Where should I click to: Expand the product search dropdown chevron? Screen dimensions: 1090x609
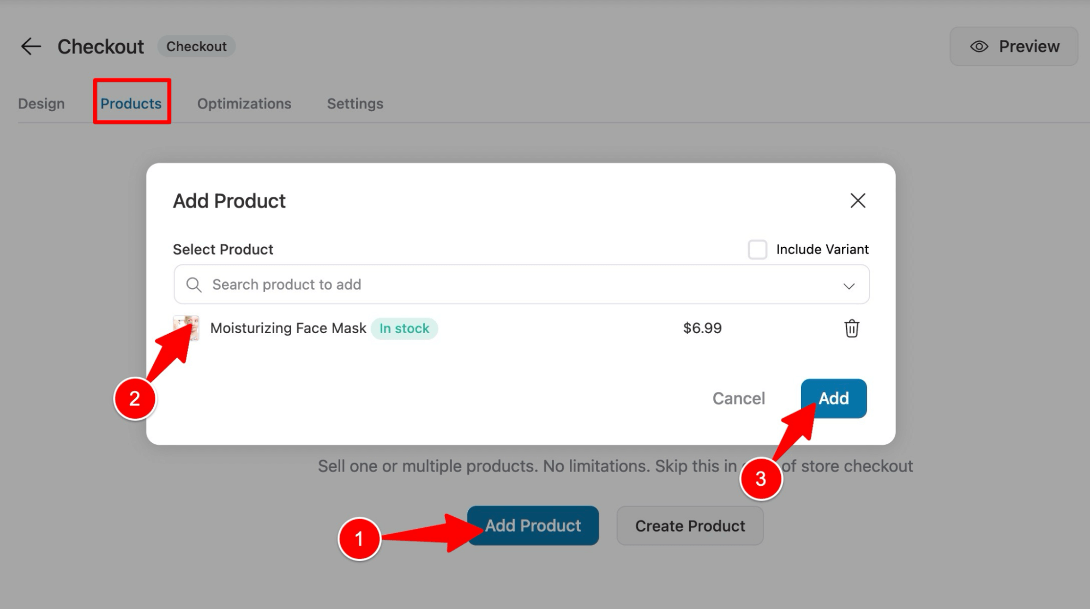tap(848, 285)
